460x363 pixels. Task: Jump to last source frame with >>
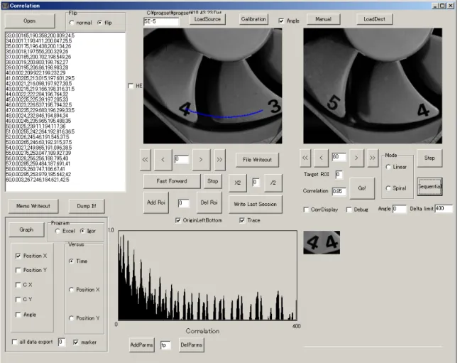coord(220,159)
